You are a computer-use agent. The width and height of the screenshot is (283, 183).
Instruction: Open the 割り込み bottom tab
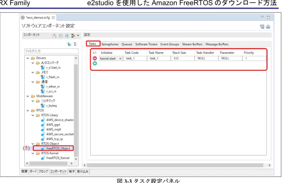(x=83, y=171)
